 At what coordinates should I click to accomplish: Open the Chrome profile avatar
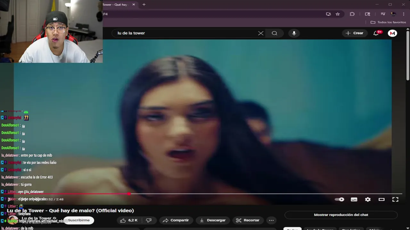393,14
